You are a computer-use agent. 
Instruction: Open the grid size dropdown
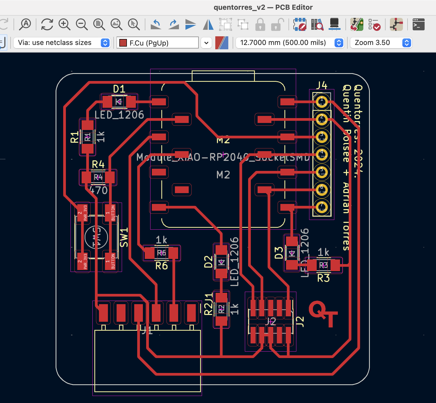pyautogui.click(x=290, y=43)
